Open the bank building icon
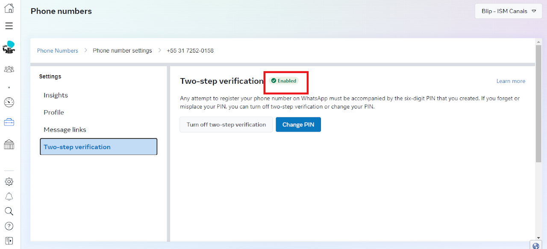The image size is (547, 249). tap(9, 144)
